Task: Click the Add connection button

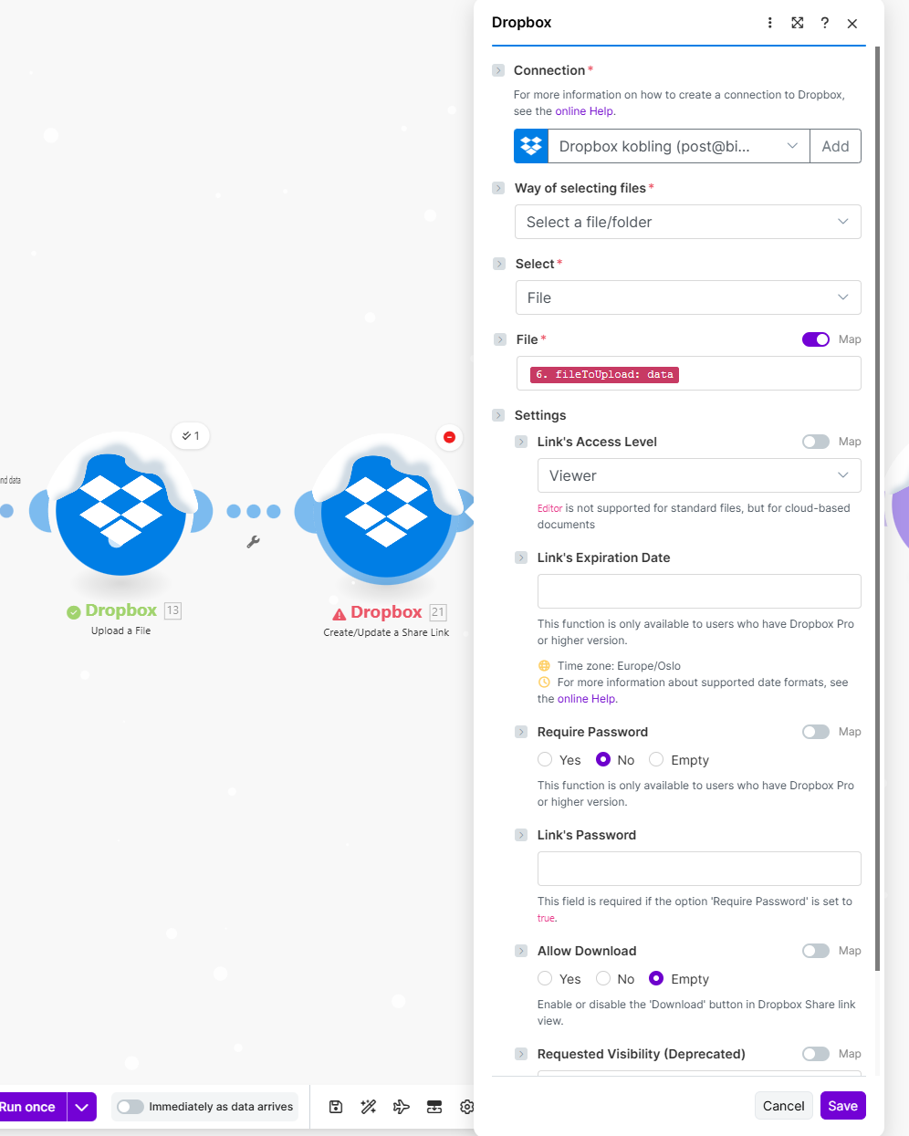Action: click(x=835, y=146)
